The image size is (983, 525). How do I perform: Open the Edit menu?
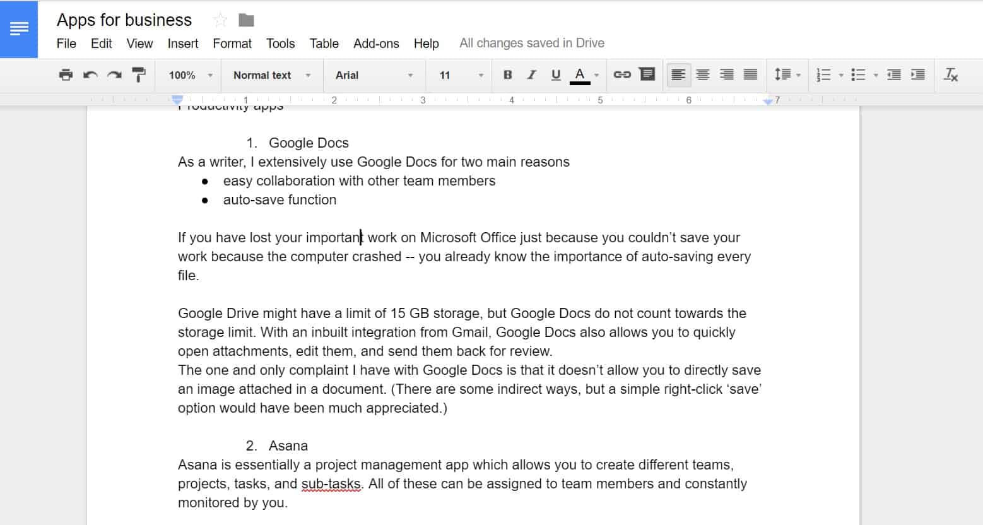click(101, 44)
